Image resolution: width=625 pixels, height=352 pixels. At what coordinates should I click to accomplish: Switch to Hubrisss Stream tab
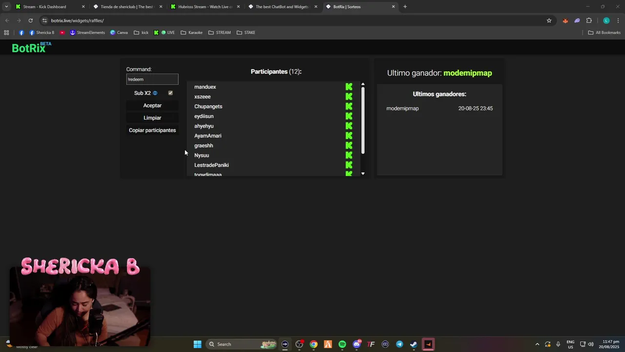205,7
